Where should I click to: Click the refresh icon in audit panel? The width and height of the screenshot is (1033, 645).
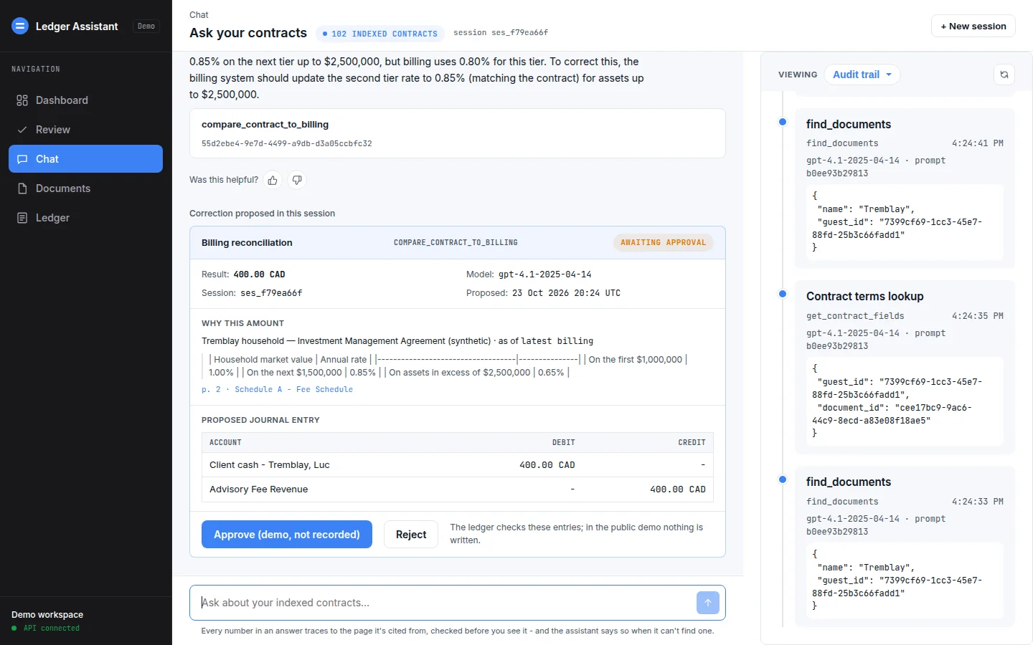tap(1004, 75)
